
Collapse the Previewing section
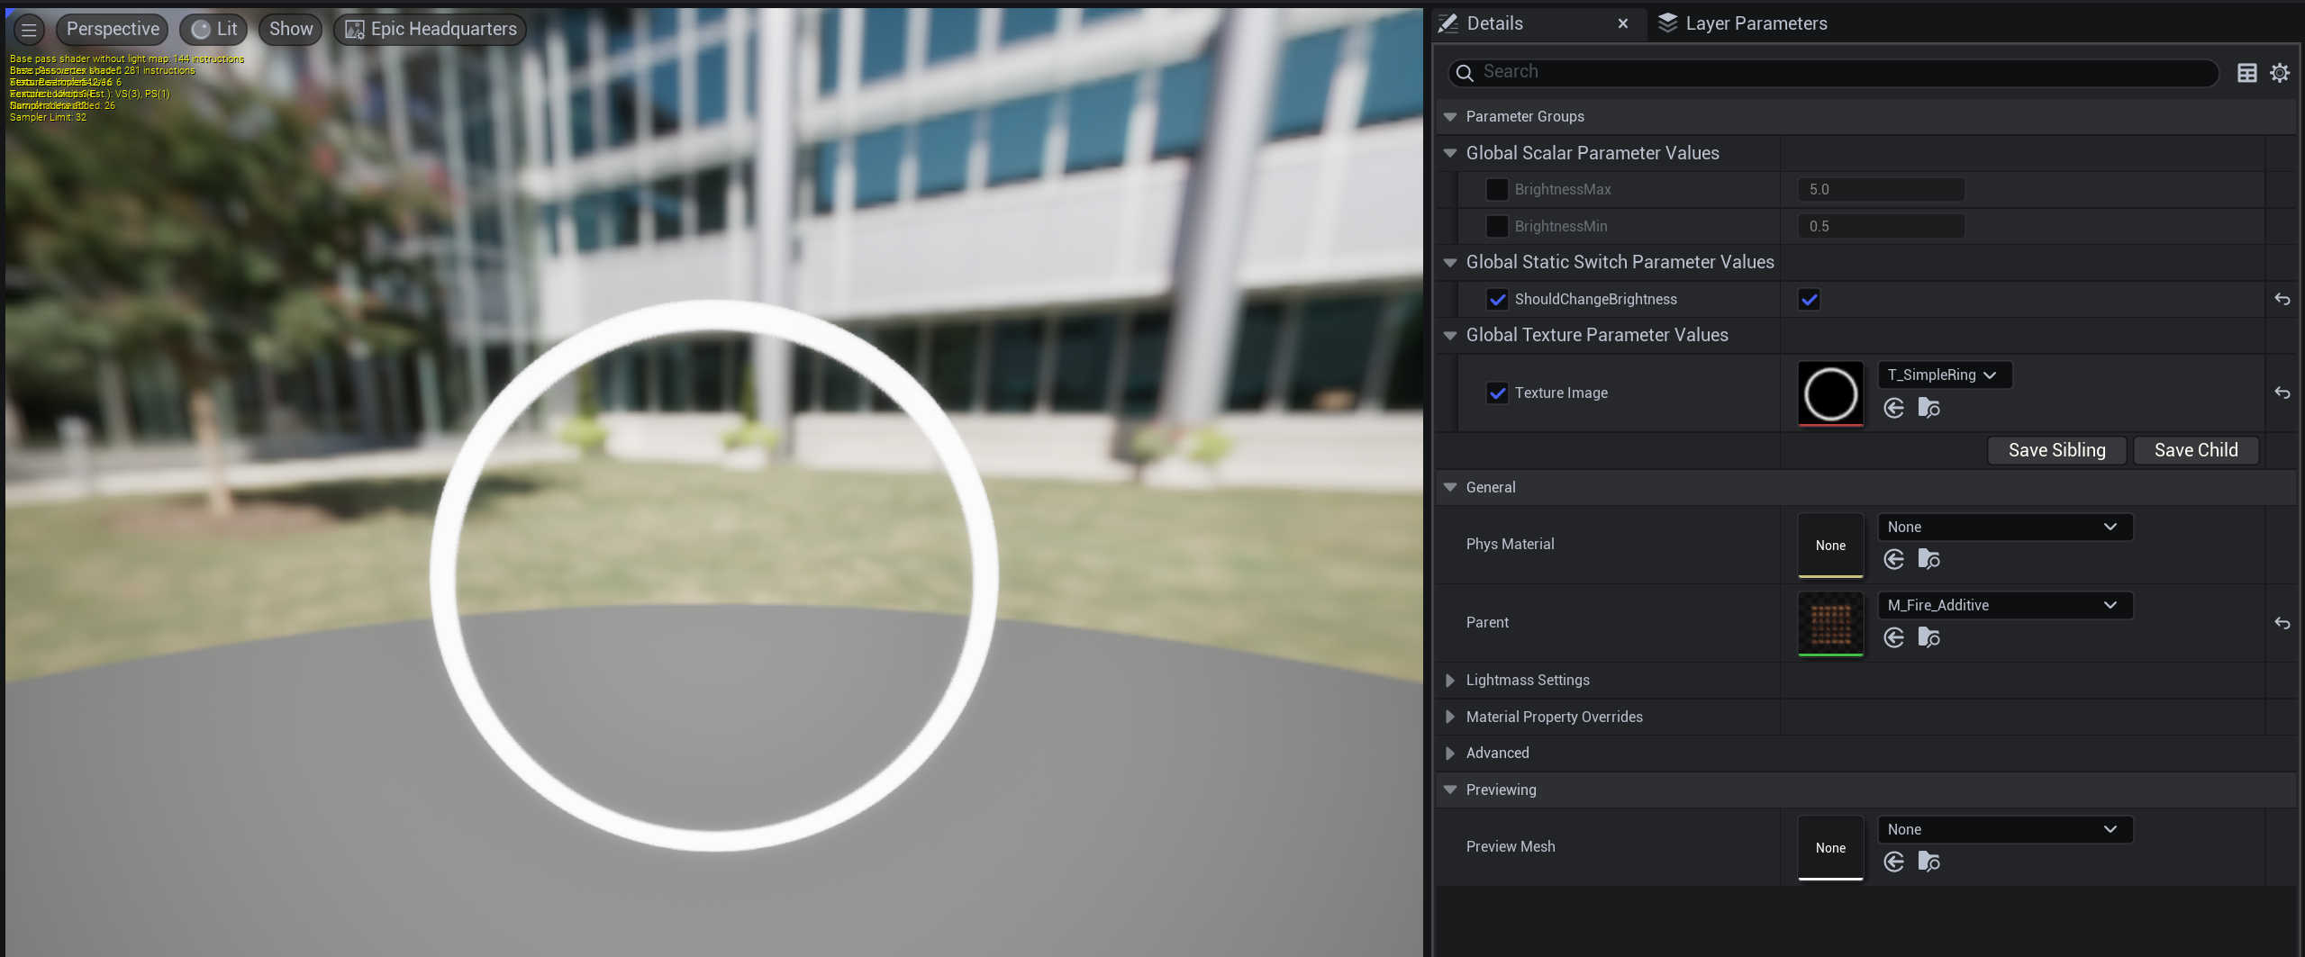click(1450, 790)
